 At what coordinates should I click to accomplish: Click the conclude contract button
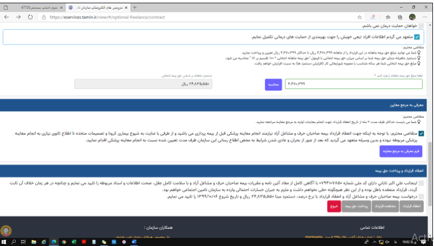click(x=411, y=206)
